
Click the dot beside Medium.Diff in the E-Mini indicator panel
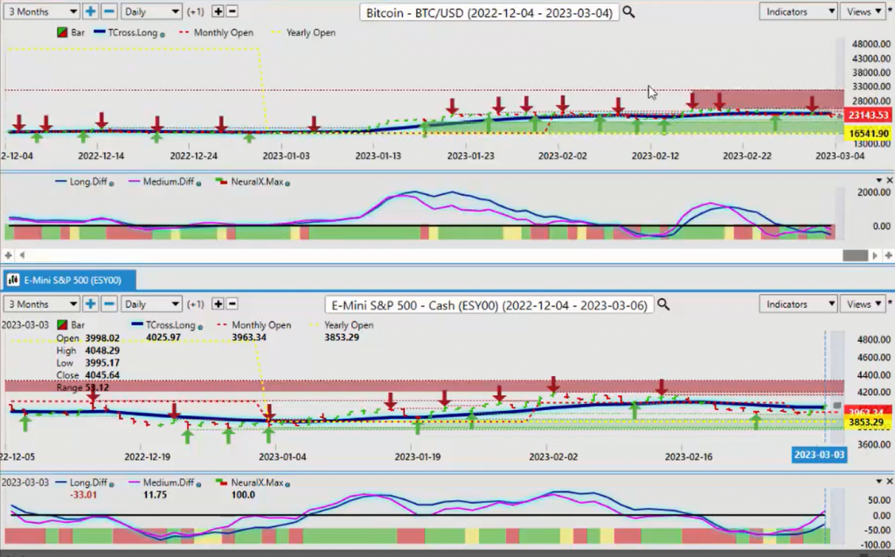(x=198, y=484)
